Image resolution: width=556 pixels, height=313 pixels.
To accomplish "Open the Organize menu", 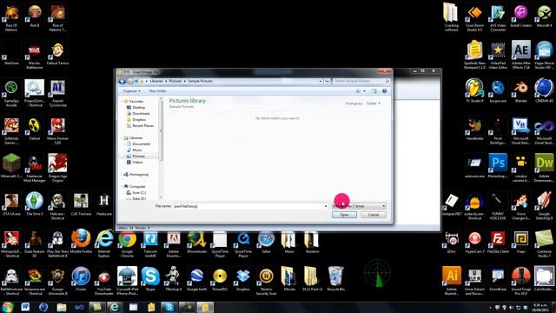I will point(131,91).
